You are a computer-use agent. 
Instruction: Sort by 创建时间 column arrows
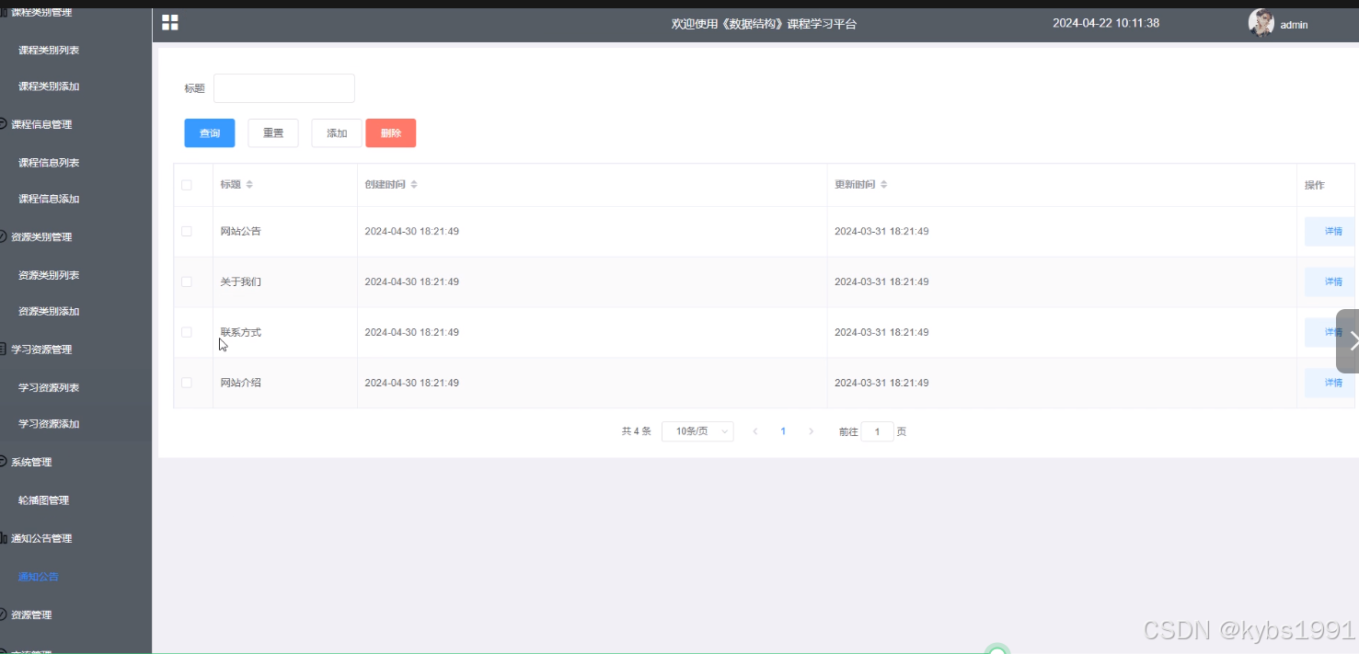(414, 185)
